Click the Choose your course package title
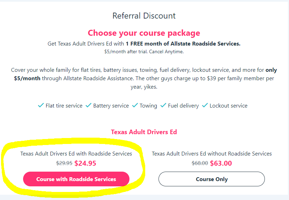The width and height of the screenshot is (289, 200). (x=144, y=33)
